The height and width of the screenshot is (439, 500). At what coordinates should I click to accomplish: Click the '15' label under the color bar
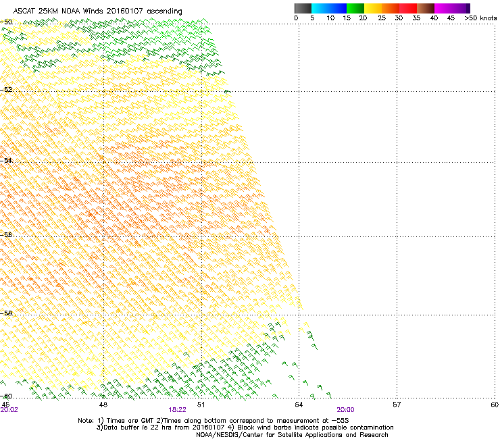coord(347,18)
